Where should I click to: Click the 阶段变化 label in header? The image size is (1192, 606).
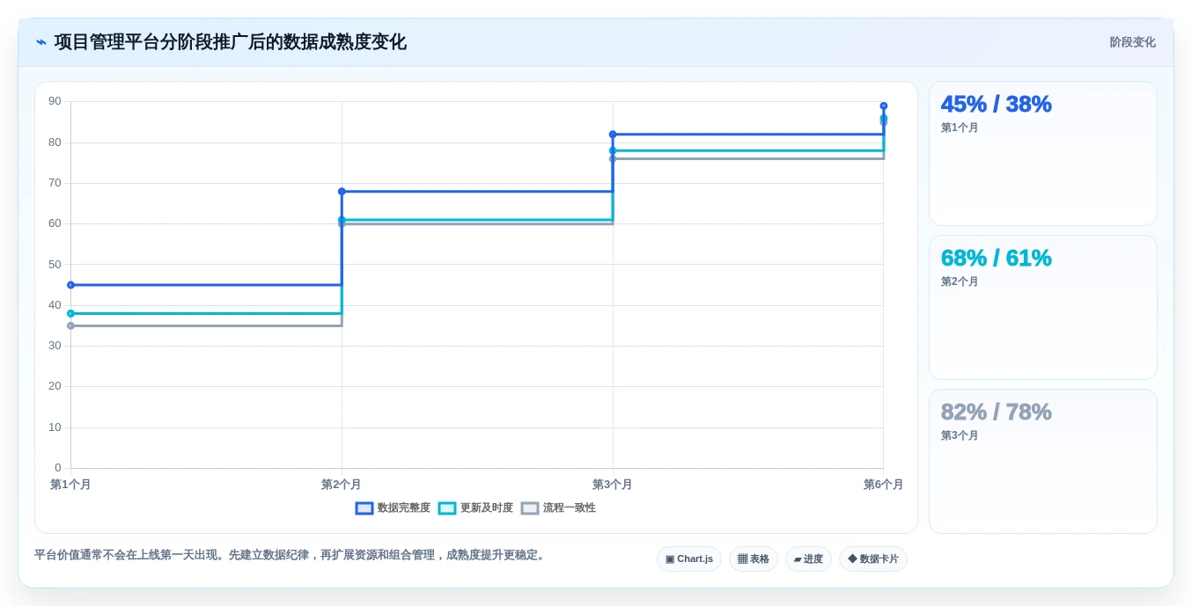point(1132,42)
